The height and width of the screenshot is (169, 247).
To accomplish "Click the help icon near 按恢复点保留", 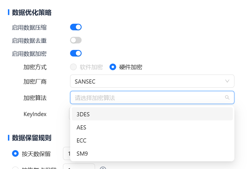I will [x=103, y=168].
